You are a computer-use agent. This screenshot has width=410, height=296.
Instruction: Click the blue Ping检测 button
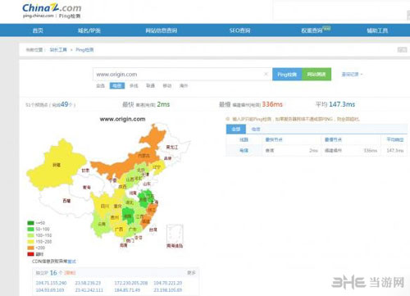coord(287,74)
